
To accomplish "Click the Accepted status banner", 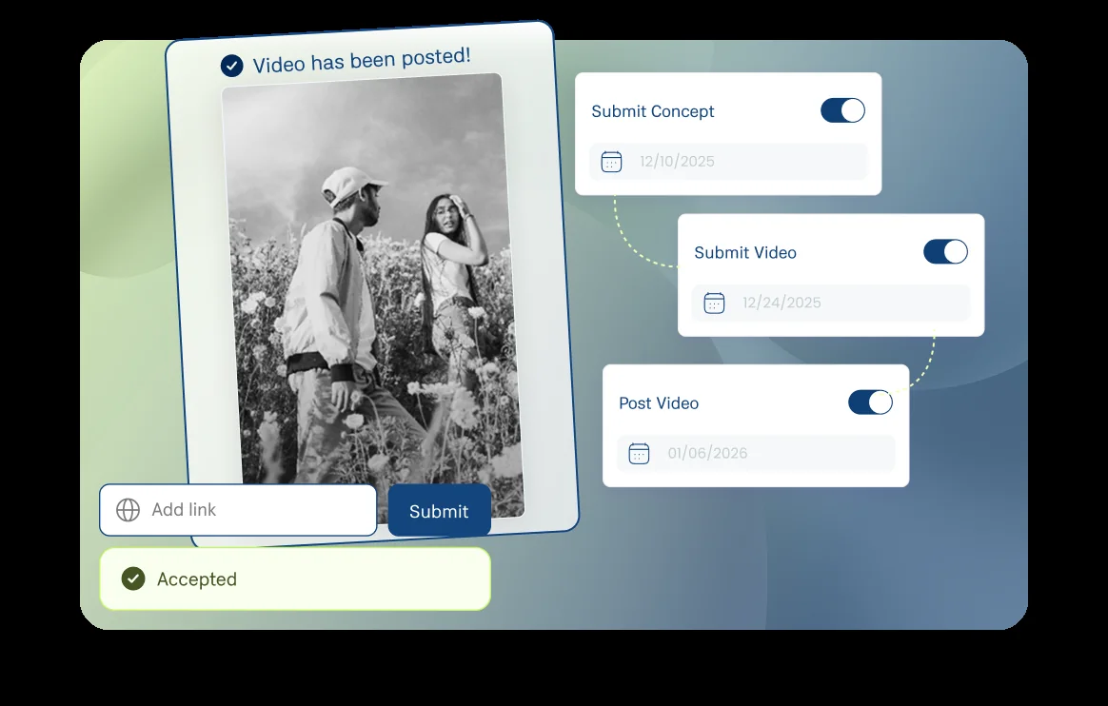I will 295,579.
